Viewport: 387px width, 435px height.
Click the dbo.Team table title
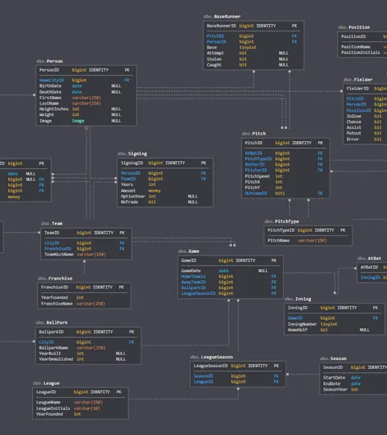tap(52, 223)
